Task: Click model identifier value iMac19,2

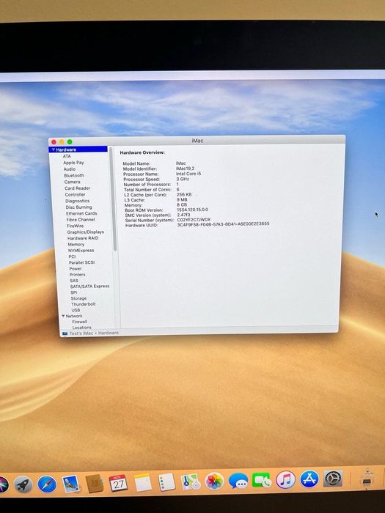Action: 186,168
